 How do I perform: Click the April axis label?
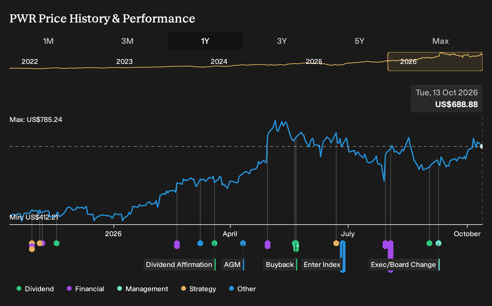230,234
